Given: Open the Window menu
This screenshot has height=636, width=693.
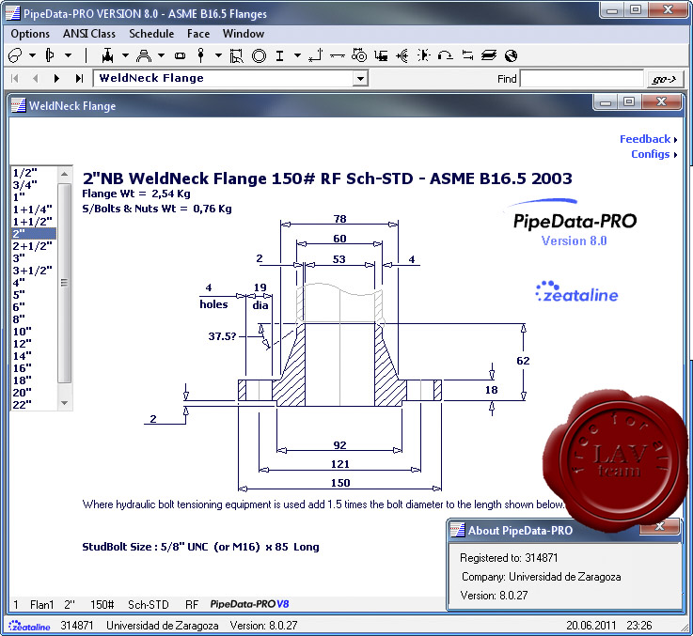Looking at the screenshot, I should point(244,34).
